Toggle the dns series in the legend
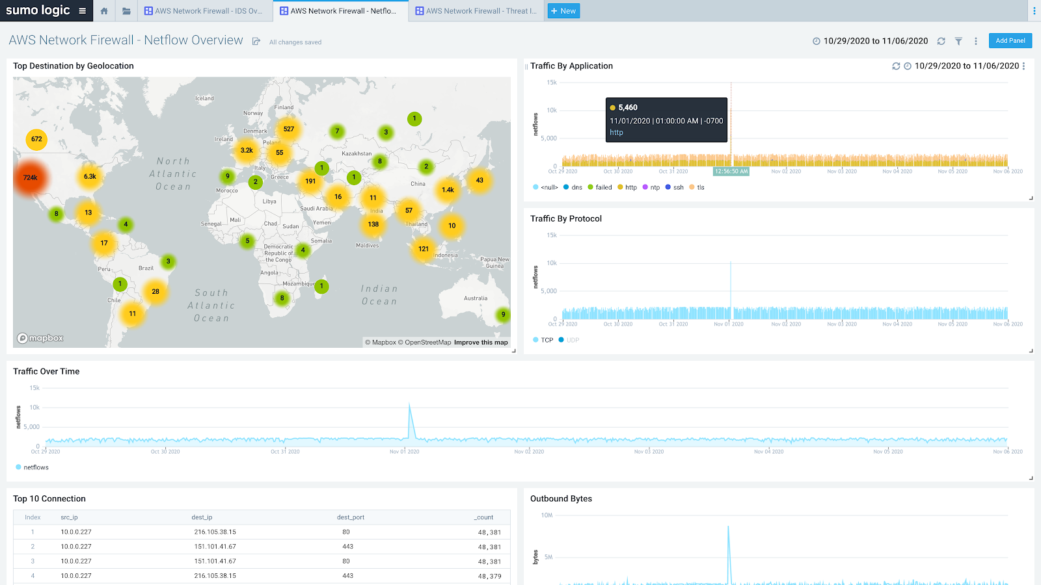The width and height of the screenshot is (1041, 585). tap(573, 187)
